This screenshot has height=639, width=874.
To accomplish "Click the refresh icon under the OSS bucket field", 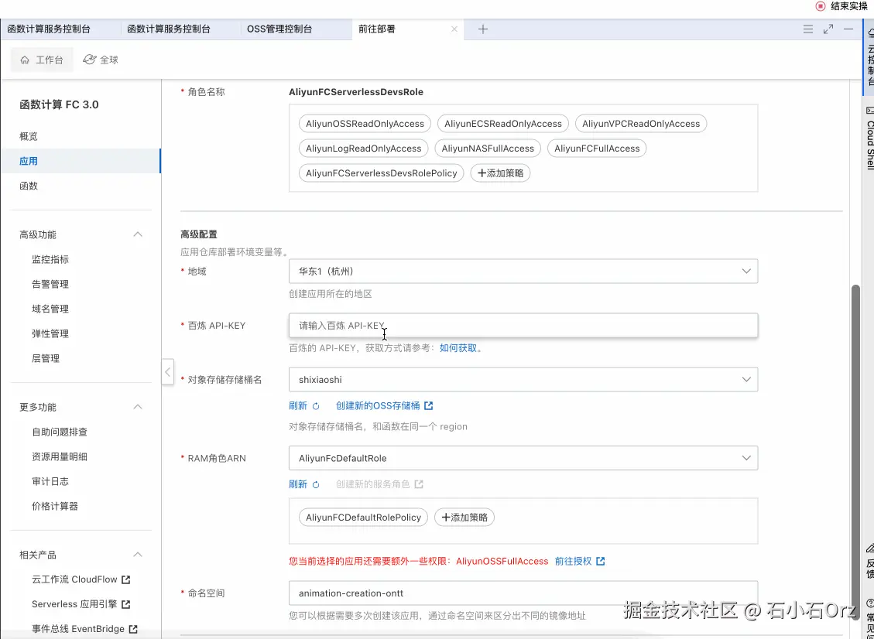I will tap(316, 406).
